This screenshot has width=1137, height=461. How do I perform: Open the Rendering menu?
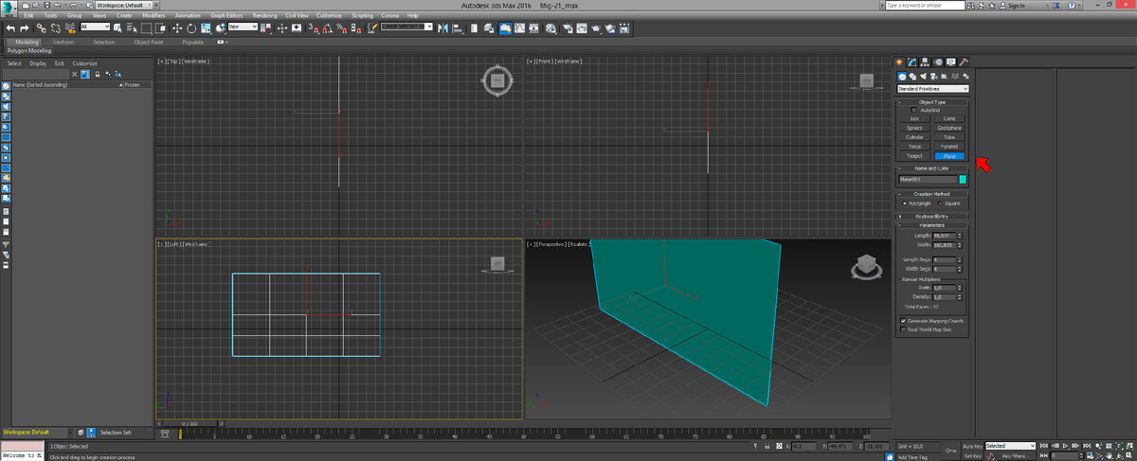(x=265, y=15)
